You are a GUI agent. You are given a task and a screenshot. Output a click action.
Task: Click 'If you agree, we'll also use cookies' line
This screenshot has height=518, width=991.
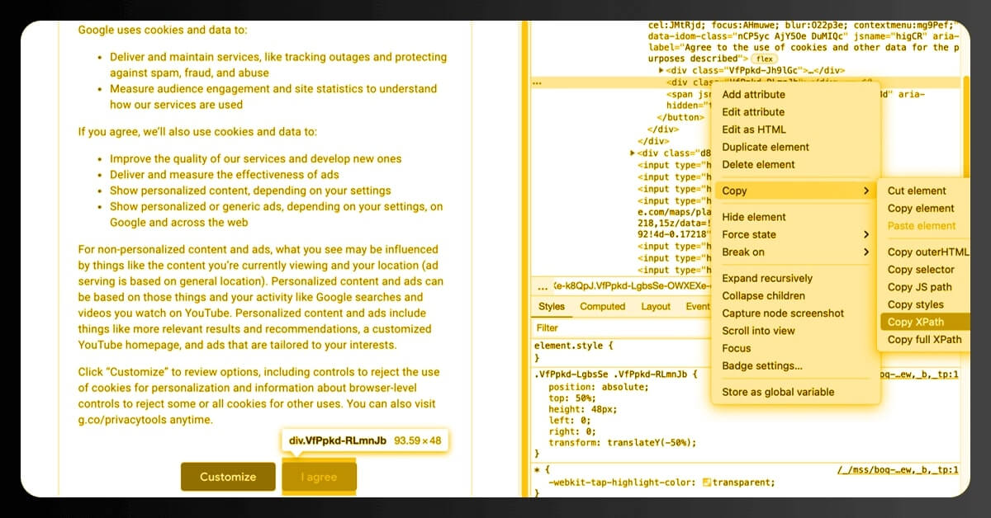click(x=197, y=132)
